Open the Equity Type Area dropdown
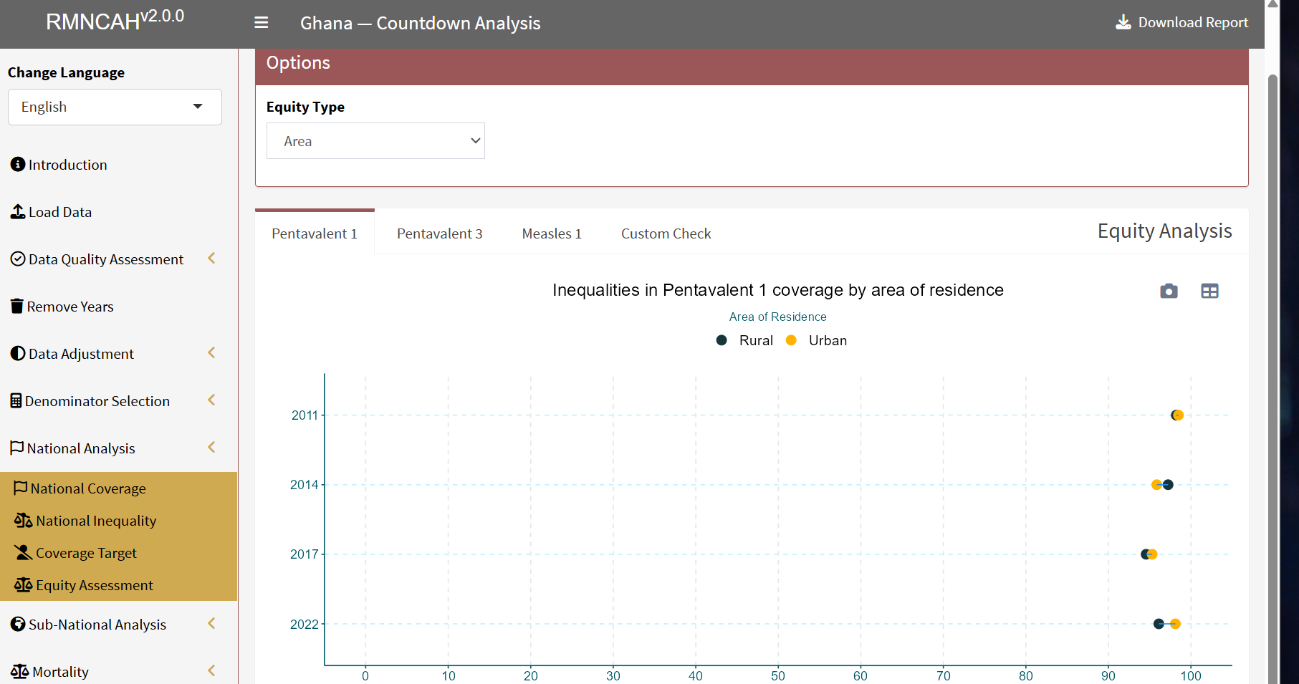 tap(375, 141)
